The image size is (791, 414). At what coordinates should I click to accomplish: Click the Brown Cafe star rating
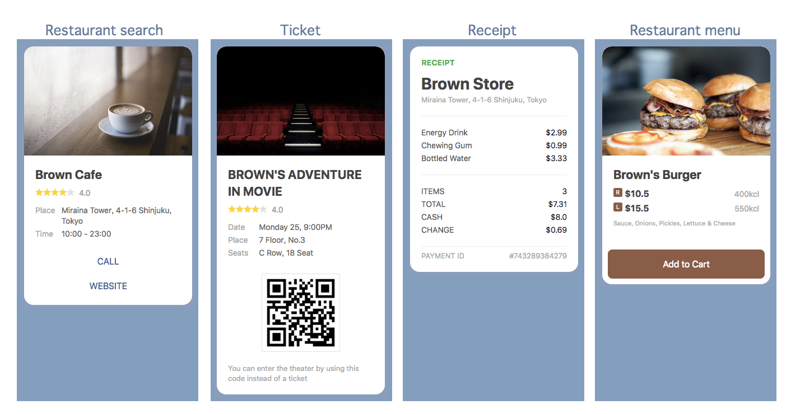point(54,193)
